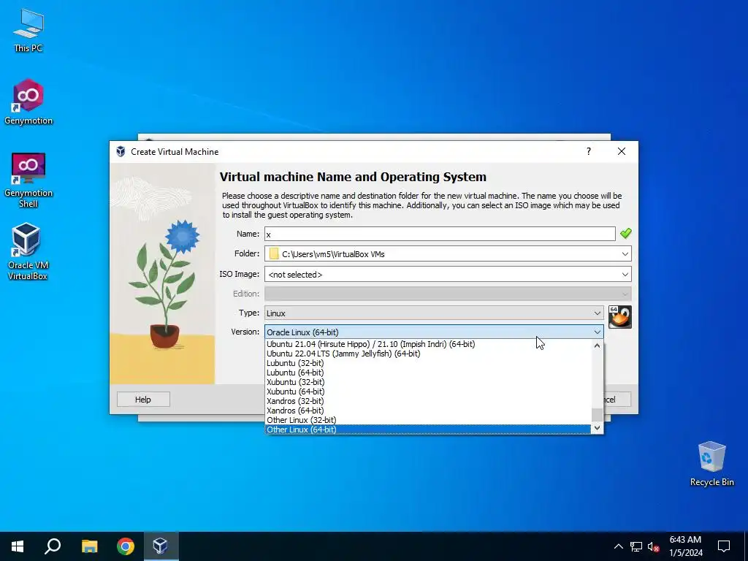This screenshot has width=748, height=561.
Task: Click the Help button
Action: pos(143,400)
